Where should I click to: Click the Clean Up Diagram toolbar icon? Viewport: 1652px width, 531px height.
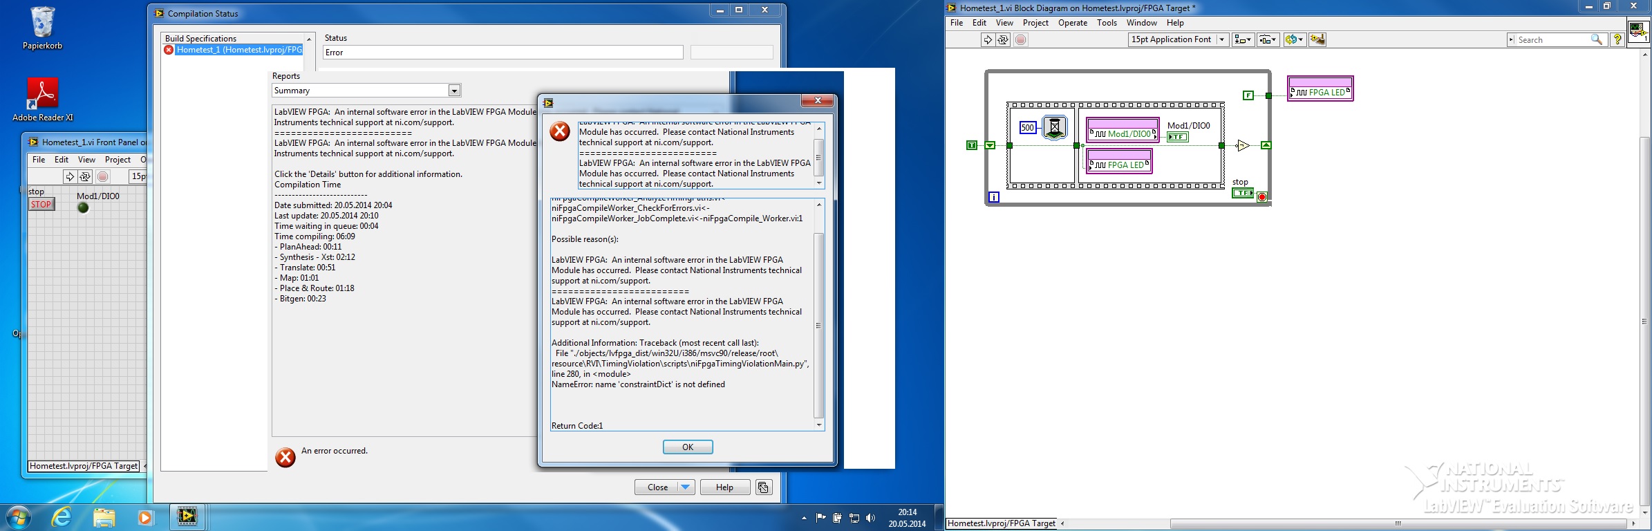(1317, 39)
